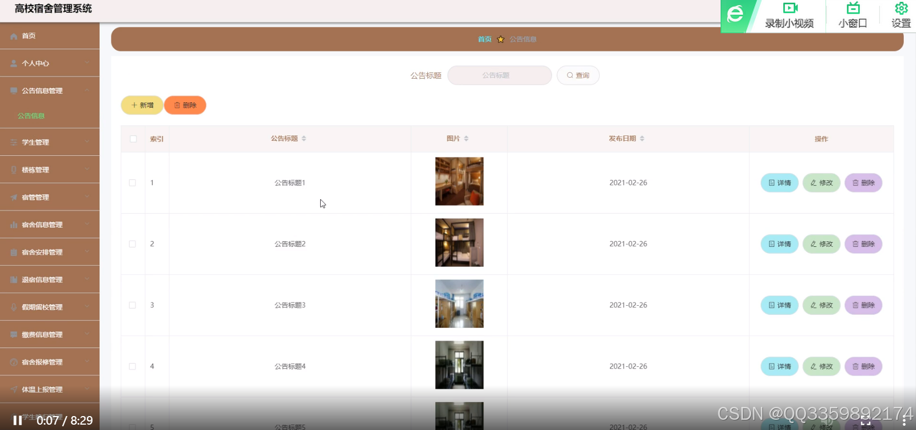Toggle the select-all header checkbox

point(133,139)
